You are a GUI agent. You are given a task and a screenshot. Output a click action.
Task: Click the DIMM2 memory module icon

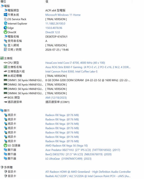click(x=6, y=84)
